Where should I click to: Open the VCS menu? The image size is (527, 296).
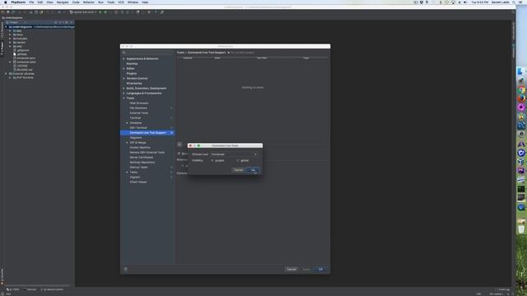[121, 2]
